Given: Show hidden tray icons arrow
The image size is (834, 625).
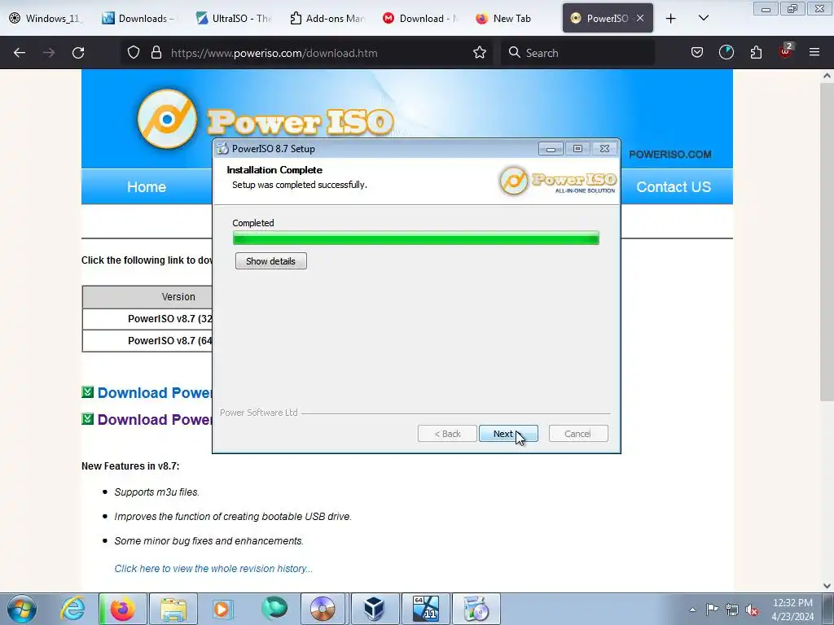Looking at the screenshot, I should (692, 610).
